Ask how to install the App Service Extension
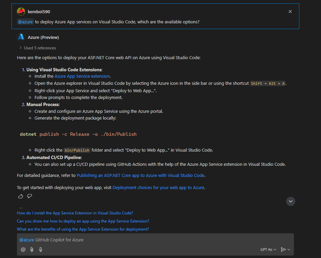 coord(75,213)
